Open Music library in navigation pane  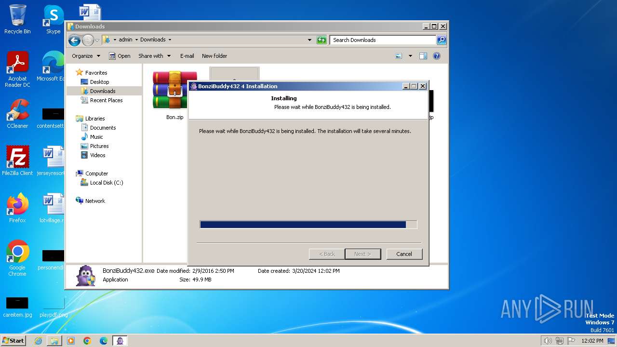[x=96, y=137]
